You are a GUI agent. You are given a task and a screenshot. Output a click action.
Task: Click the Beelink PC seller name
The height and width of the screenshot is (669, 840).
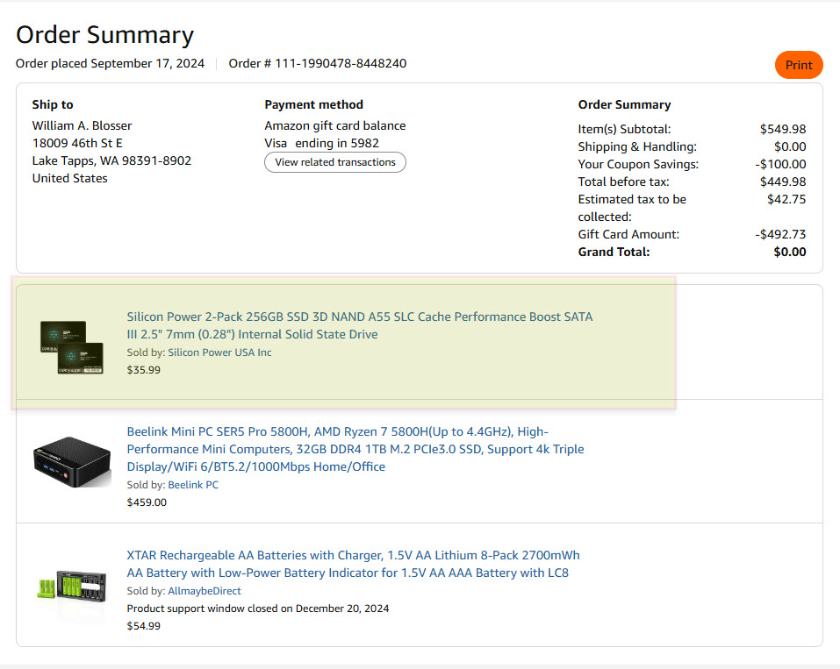click(193, 485)
